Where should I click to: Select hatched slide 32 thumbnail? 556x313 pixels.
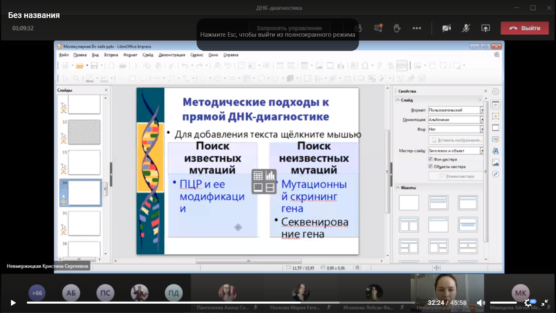(x=84, y=132)
